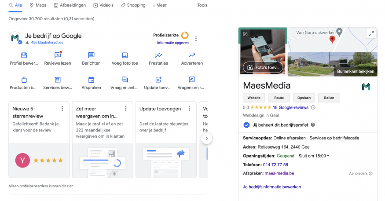This screenshot has height=201, width=385.
Task: Click the Route button
Action: [x=279, y=98]
